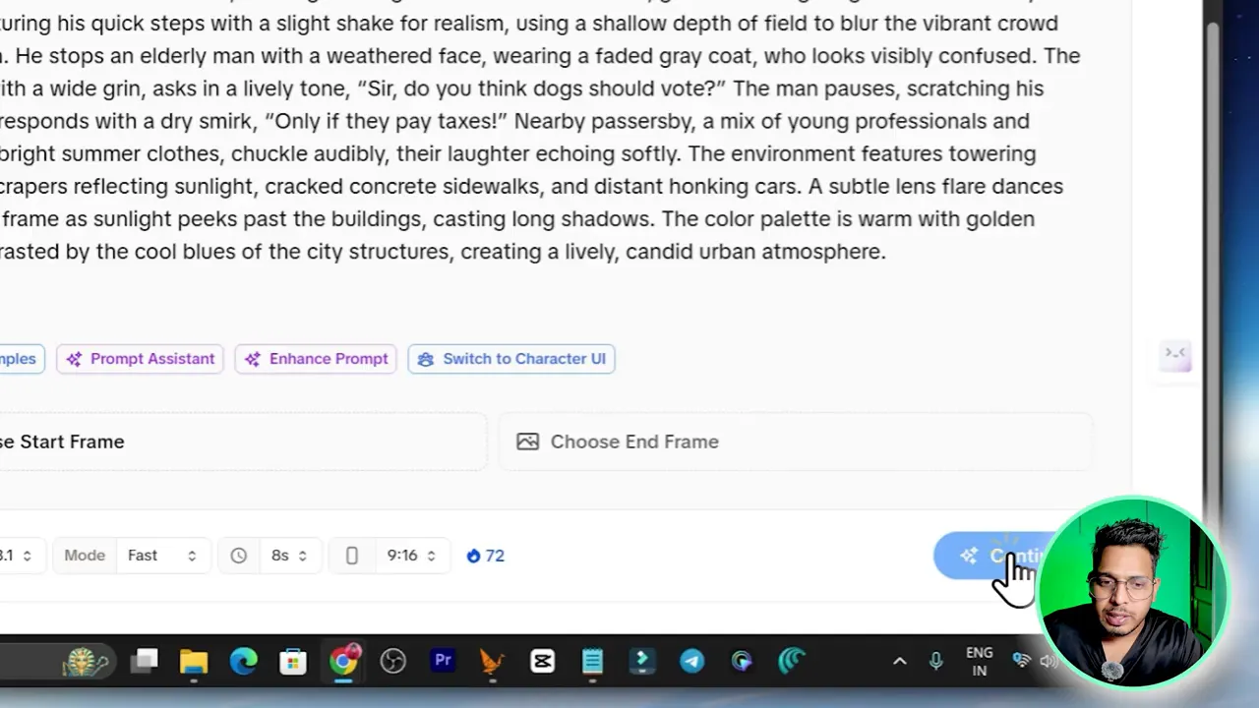Open Microsoft Store from taskbar
The width and height of the screenshot is (1259, 708).
[293, 662]
